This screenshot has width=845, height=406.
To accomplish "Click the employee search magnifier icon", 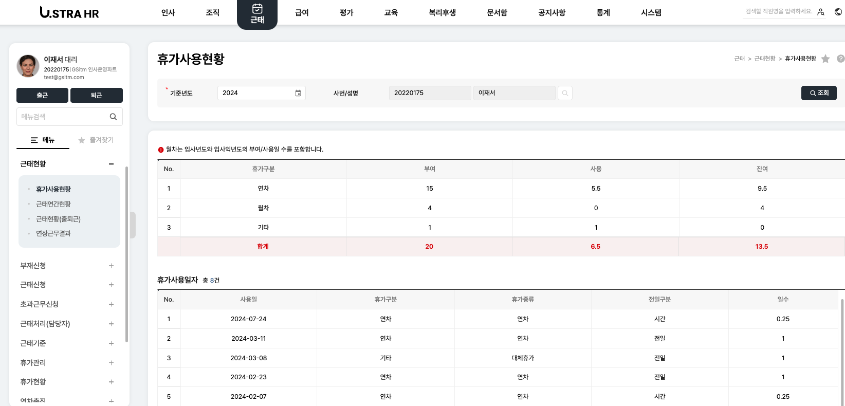I will click(565, 93).
